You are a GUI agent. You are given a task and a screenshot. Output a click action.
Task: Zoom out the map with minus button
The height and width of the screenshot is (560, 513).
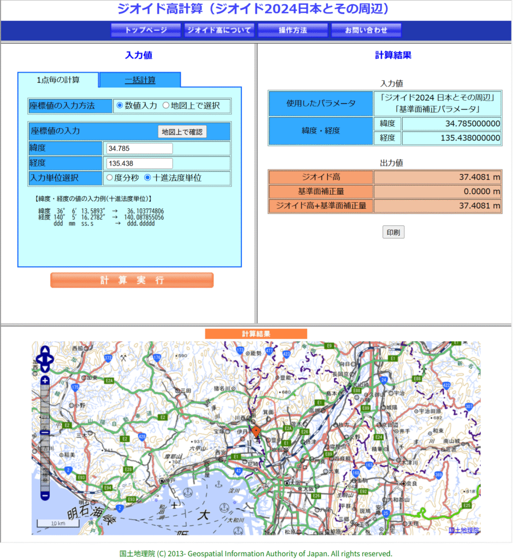pos(45,495)
